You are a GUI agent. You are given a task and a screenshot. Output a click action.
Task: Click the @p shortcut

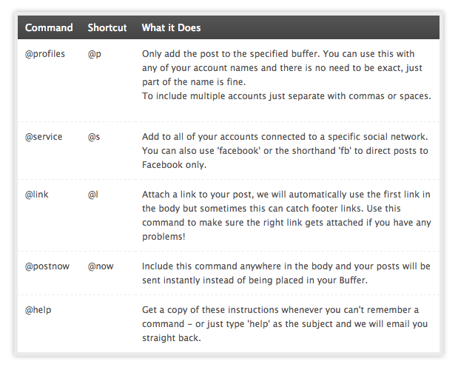coord(95,54)
